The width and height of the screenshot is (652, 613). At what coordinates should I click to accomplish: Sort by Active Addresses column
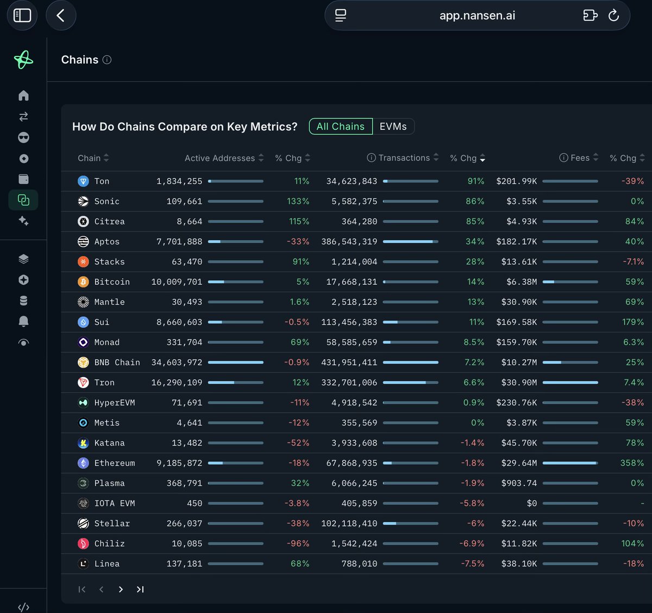pos(224,158)
